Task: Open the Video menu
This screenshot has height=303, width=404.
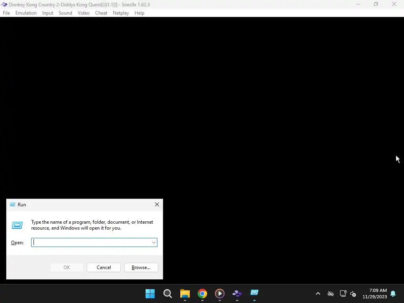Action: (x=84, y=13)
